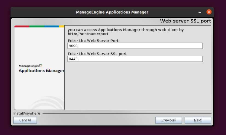Go back with the Previous button
This screenshot has width=226, height=135.
click(168, 120)
